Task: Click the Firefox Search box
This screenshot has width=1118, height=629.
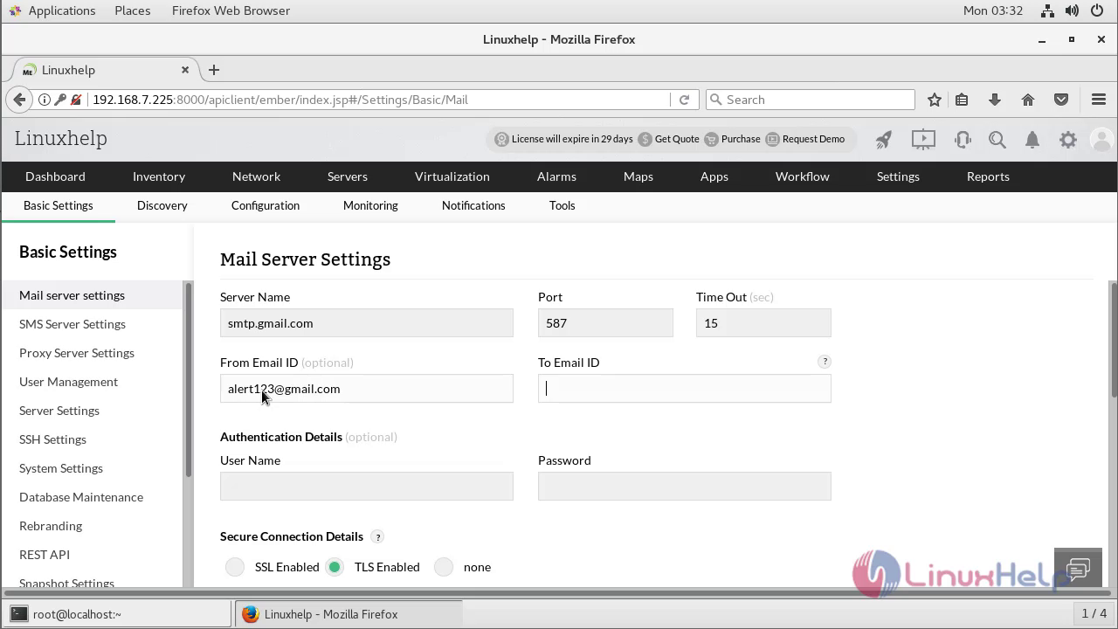Action: (x=810, y=100)
